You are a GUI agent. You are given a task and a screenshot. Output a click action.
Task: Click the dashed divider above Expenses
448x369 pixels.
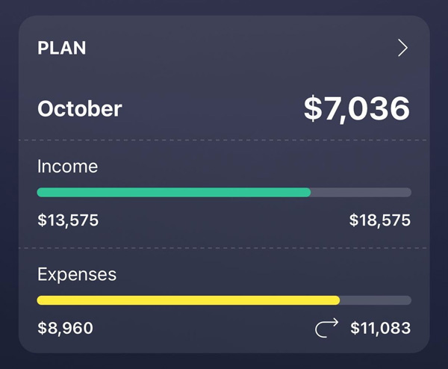pyautogui.click(x=224, y=248)
